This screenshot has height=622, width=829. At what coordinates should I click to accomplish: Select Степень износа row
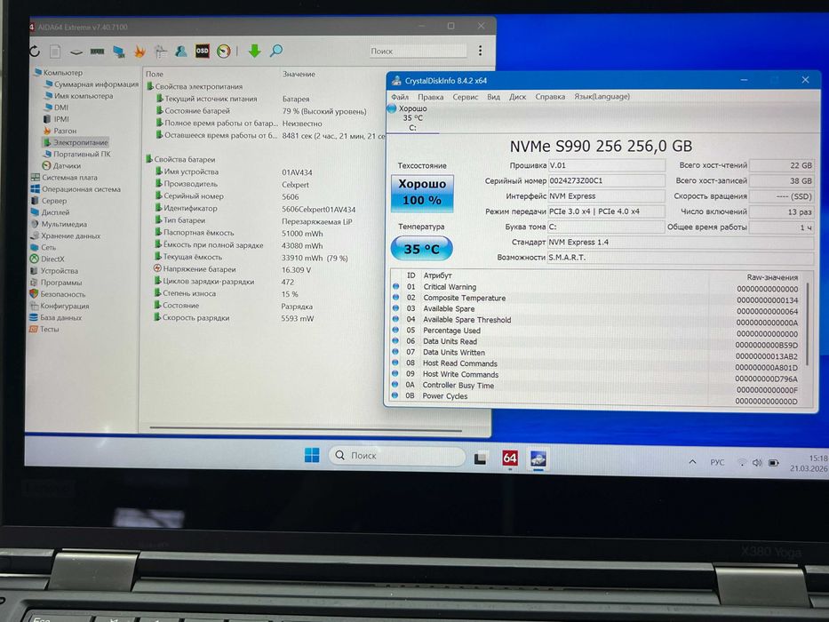[267, 293]
